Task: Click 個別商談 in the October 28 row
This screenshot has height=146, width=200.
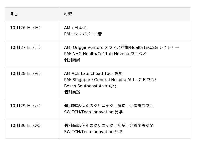Action: coord(72,92)
